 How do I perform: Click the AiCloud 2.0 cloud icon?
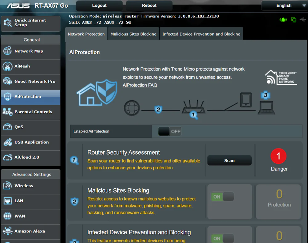pos(7,157)
